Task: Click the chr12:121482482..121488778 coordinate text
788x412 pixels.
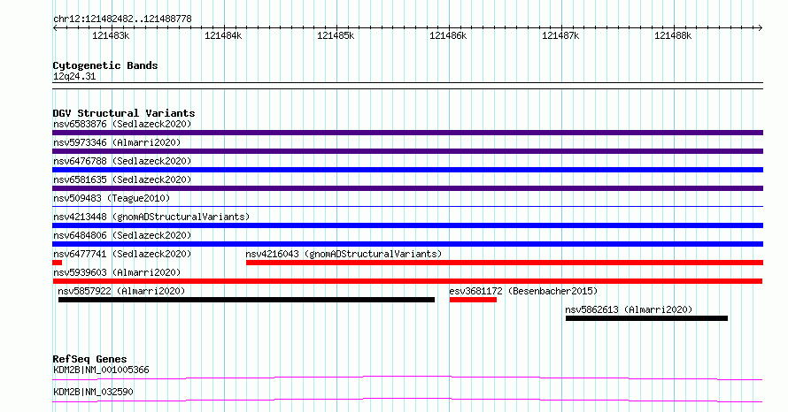Action: click(122, 19)
